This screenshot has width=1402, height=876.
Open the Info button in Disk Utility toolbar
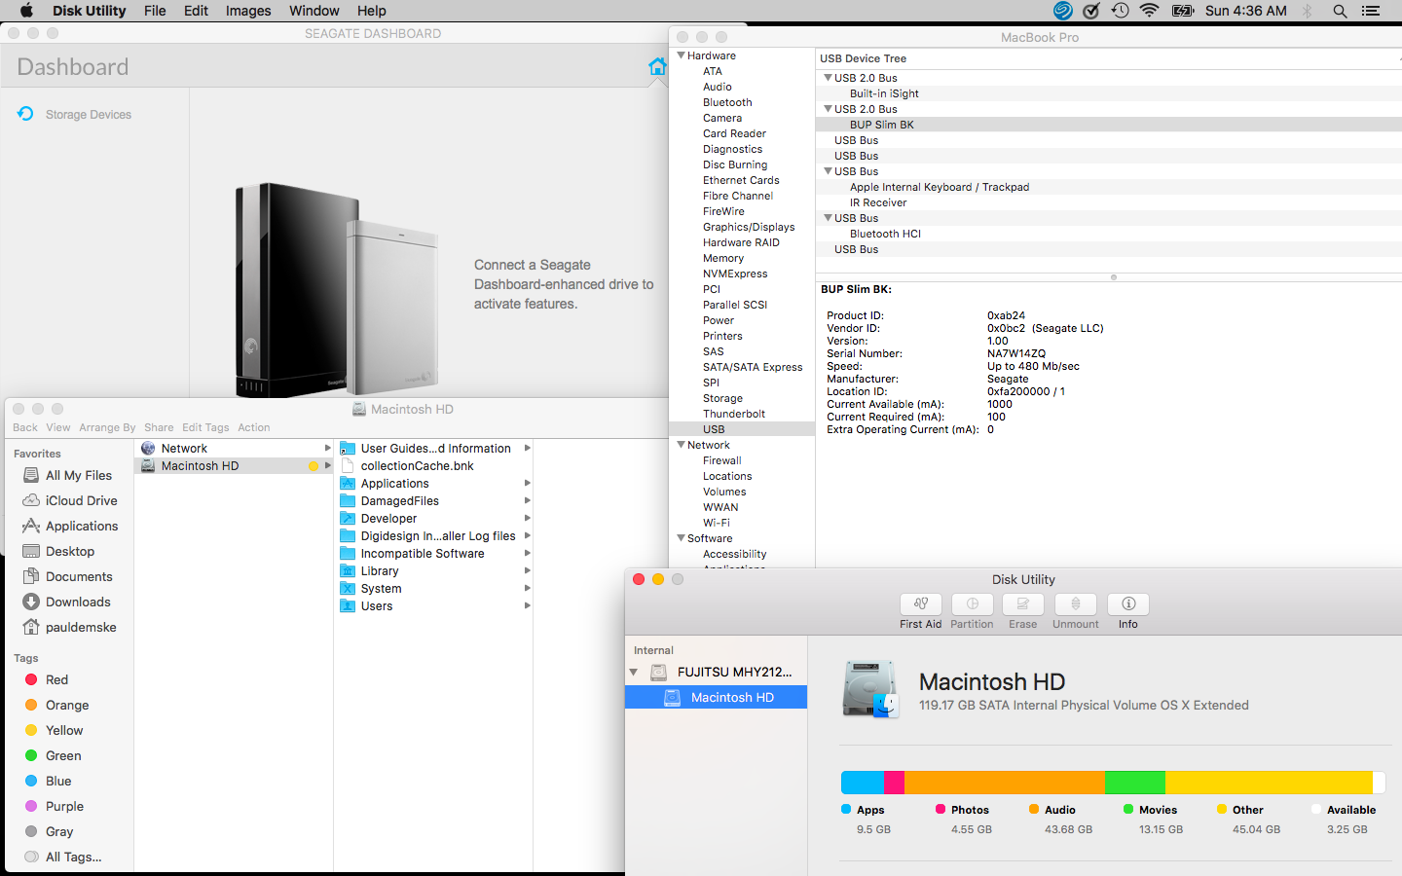click(1128, 604)
